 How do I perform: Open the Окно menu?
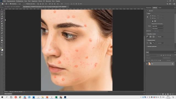click(x=53, y=1)
